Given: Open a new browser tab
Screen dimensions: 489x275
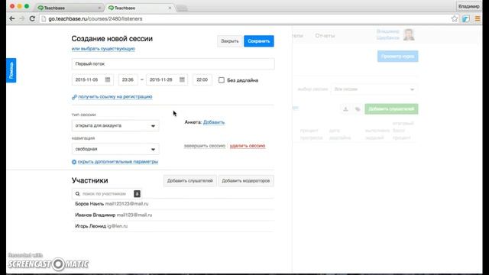Looking at the screenshot, I should [182, 8].
